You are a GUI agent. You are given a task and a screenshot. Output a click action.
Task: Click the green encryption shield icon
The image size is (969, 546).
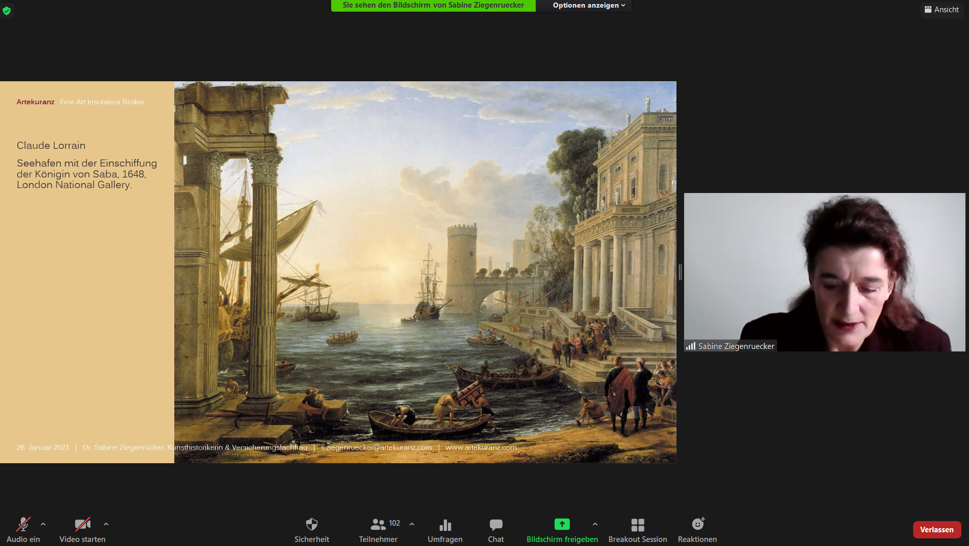coord(7,10)
